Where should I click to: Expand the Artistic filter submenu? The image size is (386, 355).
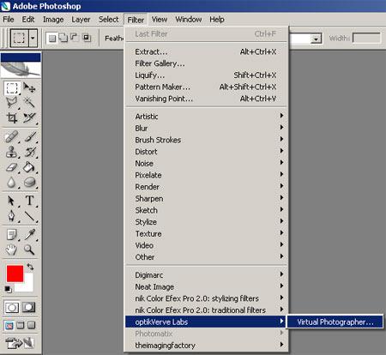coord(206,116)
